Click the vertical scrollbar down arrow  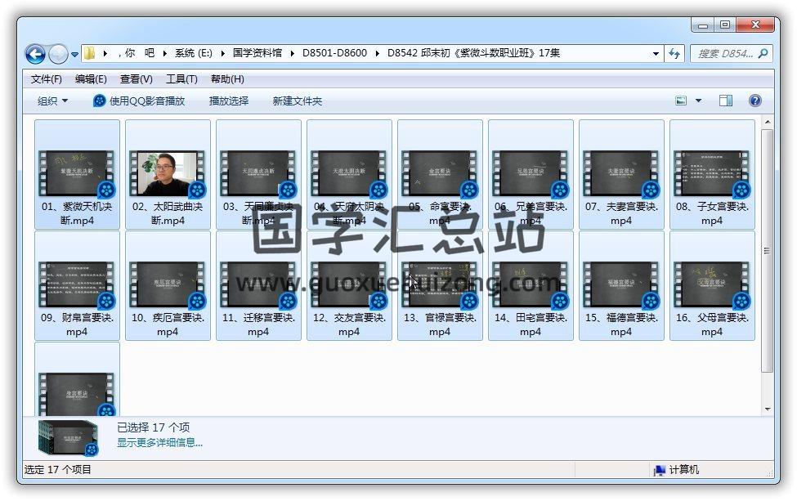pos(767,409)
